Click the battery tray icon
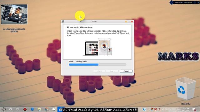Image resolution: width=200 pixels, height=112 pixels. pos(170,109)
